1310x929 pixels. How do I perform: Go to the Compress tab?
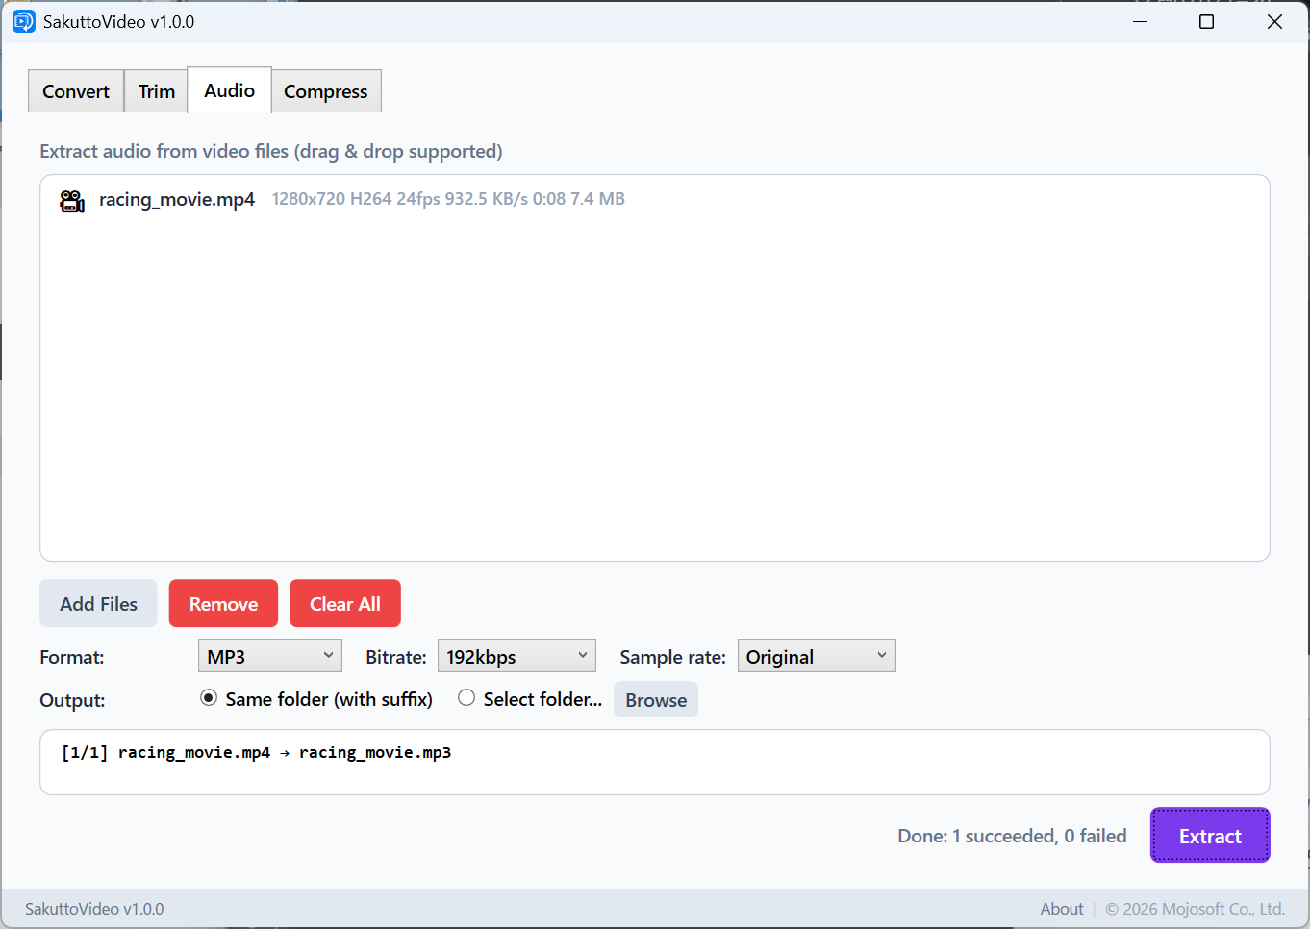click(x=326, y=91)
